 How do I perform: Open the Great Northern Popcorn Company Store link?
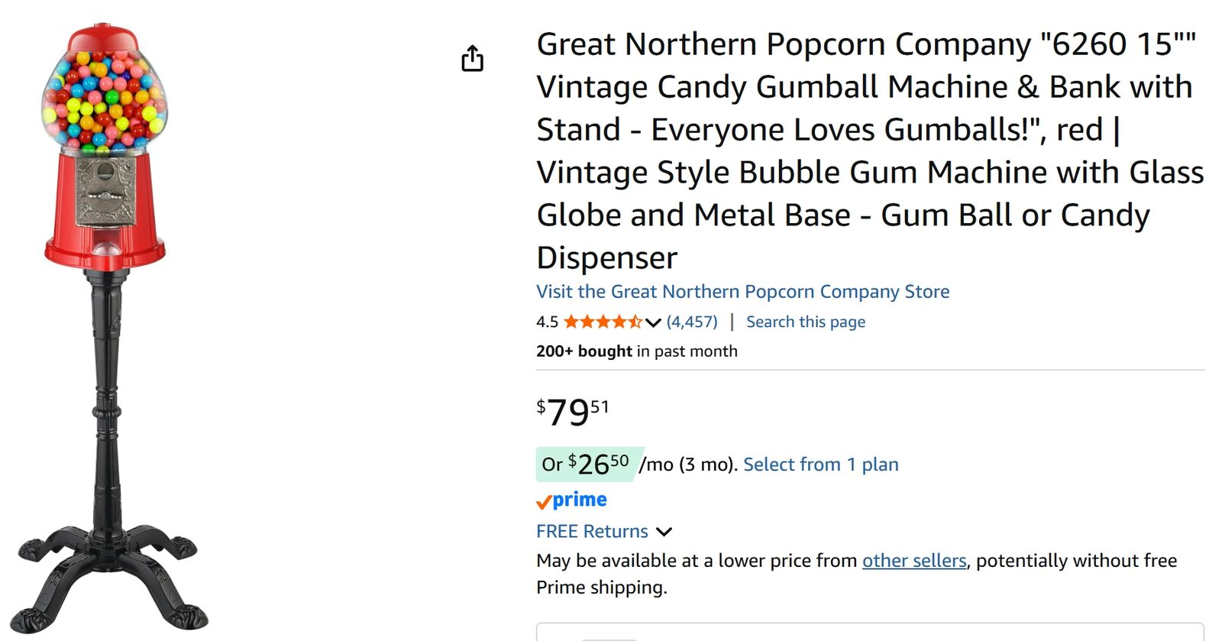coord(742,292)
